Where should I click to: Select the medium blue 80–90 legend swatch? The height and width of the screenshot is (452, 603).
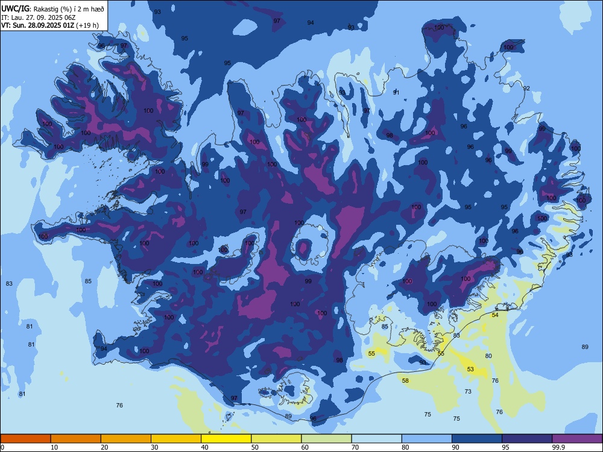[427, 439]
